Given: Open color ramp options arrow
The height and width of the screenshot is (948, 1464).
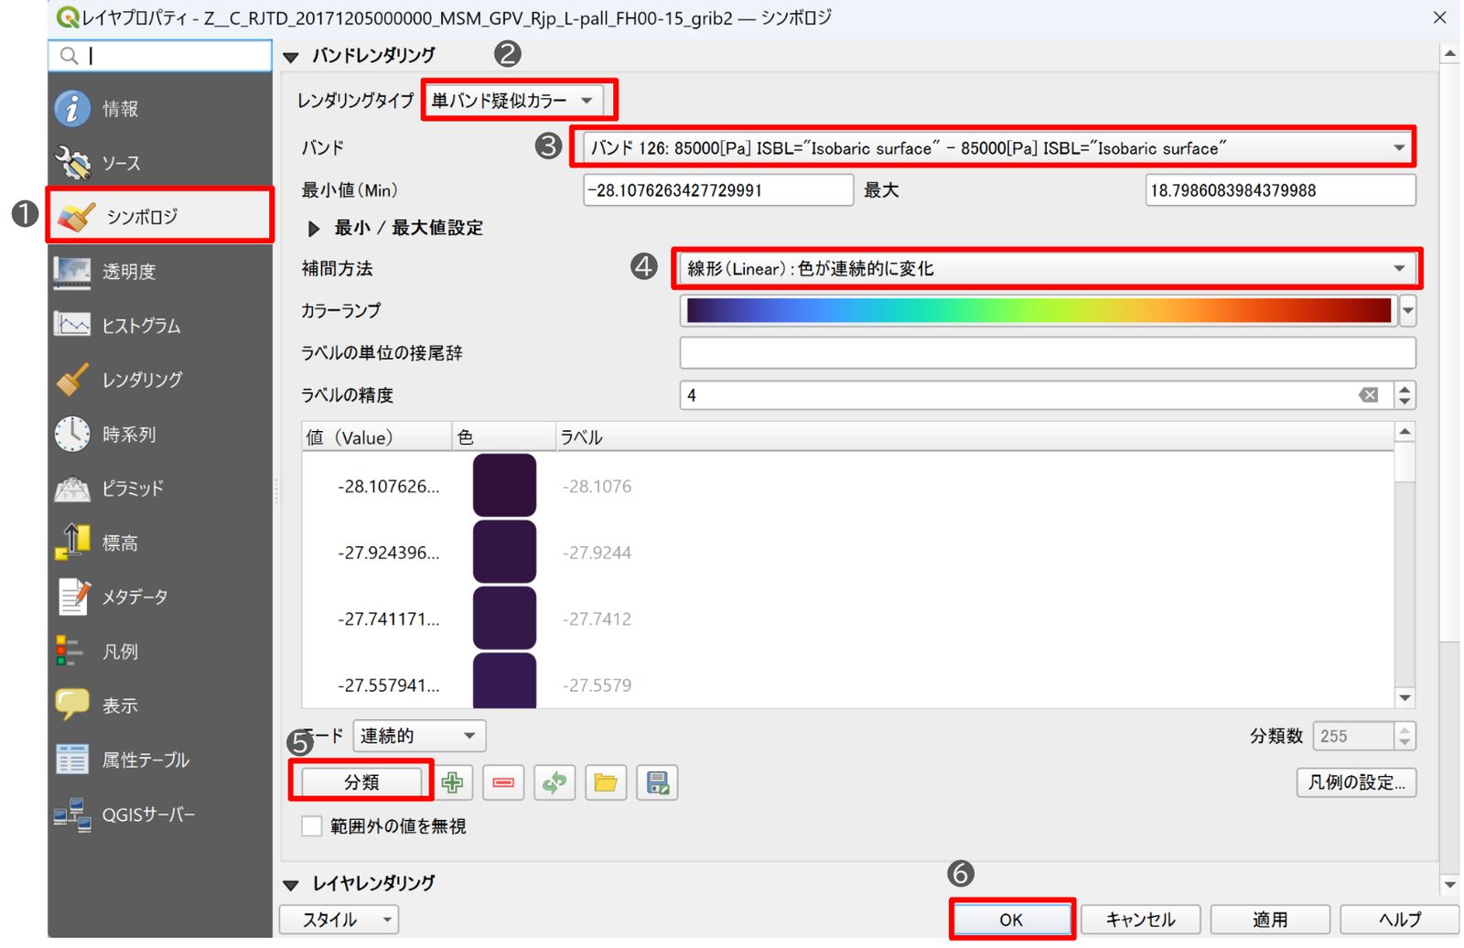Looking at the screenshot, I should pyautogui.click(x=1408, y=311).
